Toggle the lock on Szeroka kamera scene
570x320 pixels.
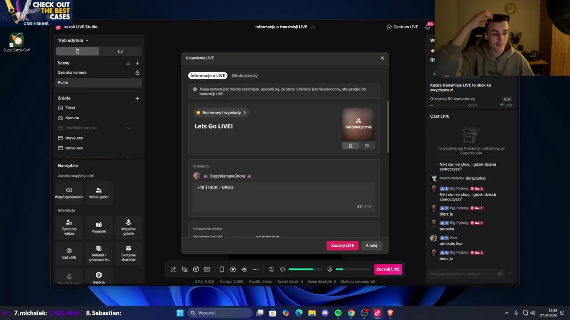click(137, 72)
